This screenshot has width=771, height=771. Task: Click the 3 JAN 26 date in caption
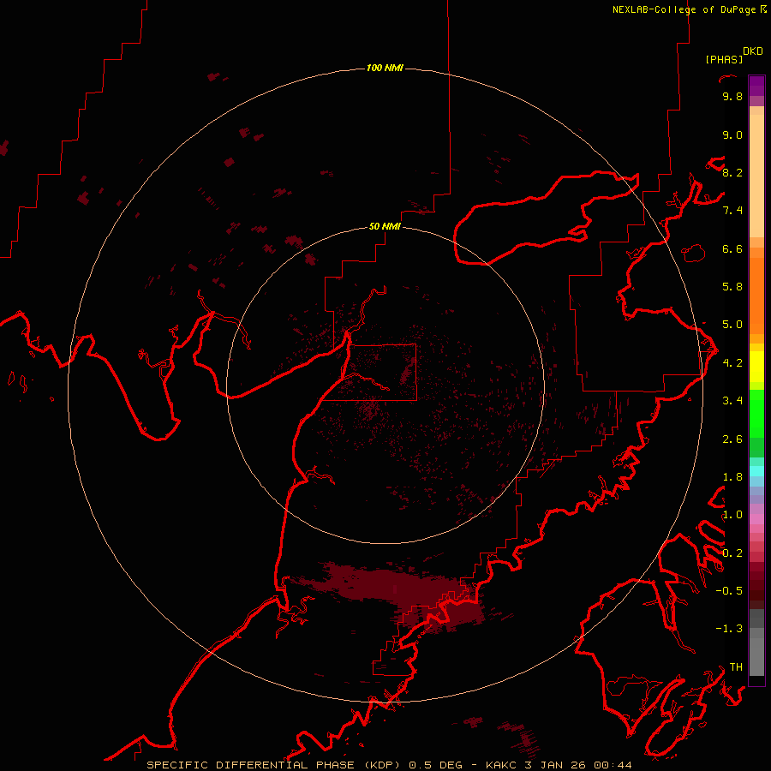pyautogui.click(x=556, y=765)
